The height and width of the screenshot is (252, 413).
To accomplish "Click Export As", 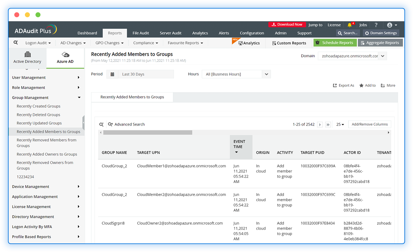I will (x=344, y=85).
